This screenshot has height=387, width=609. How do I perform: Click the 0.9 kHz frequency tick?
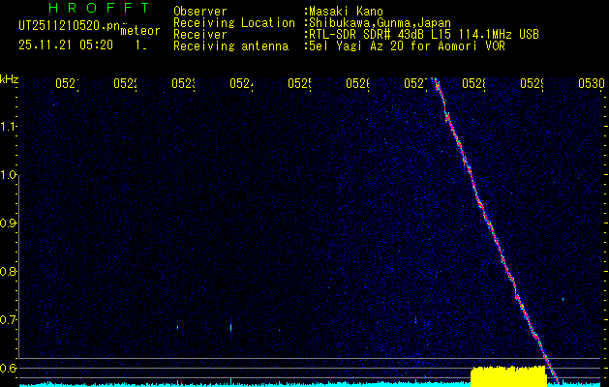9,223
